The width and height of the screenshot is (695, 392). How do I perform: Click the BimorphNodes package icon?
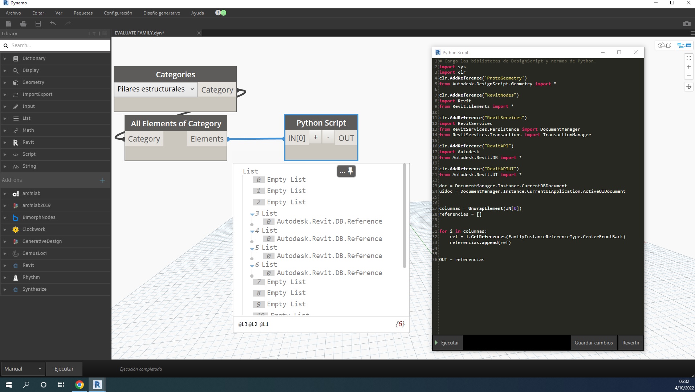pyautogui.click(x=16, y=217)
